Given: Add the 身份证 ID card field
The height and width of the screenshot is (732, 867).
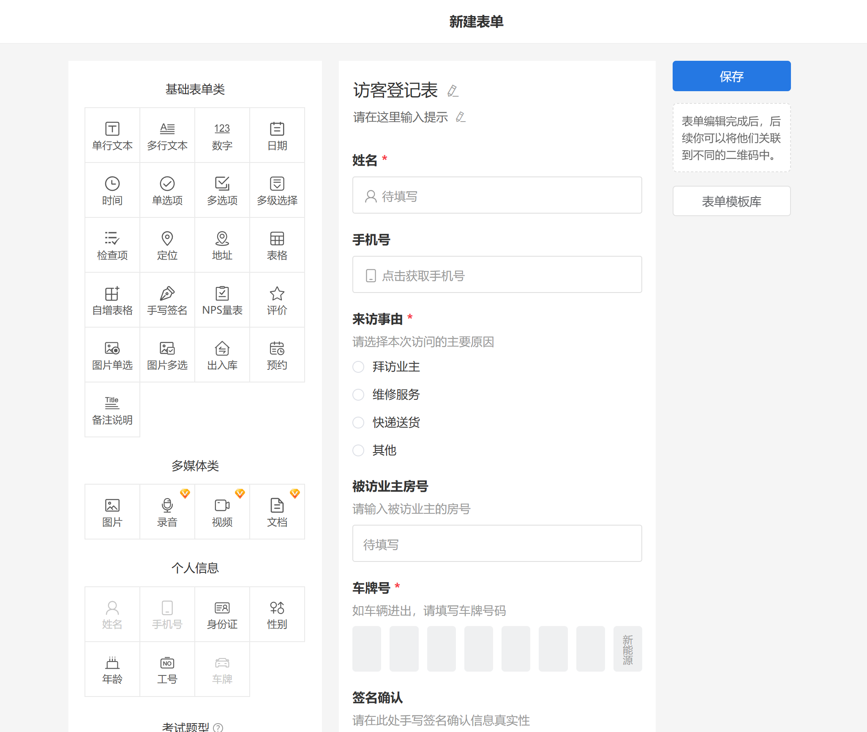Looking at the screenshot, I should point(222,615).
